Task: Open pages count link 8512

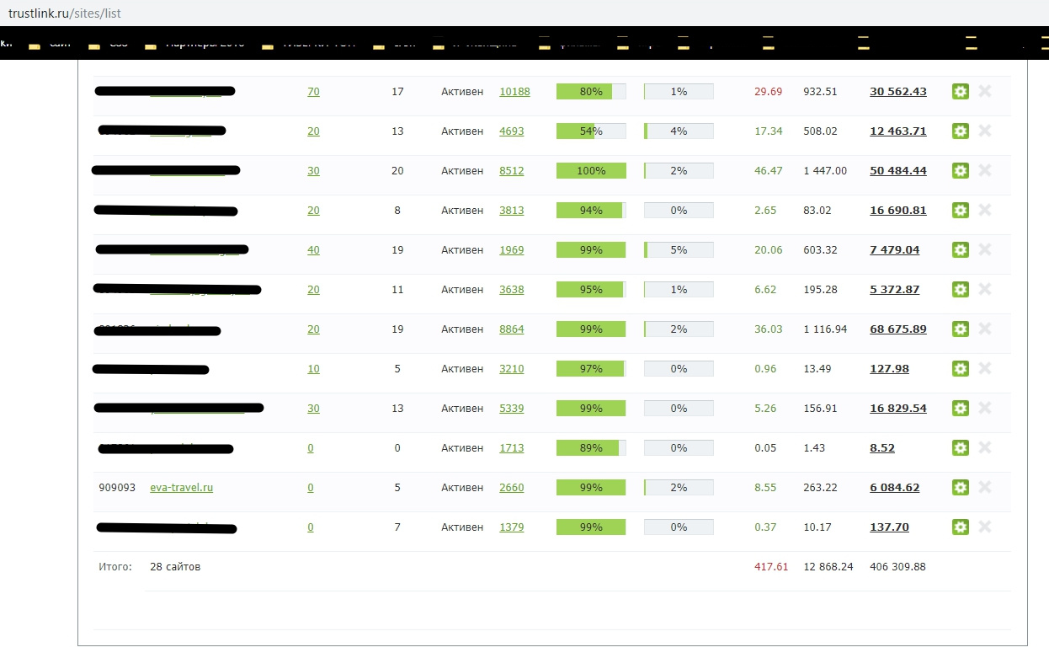Action: pos(512,171)
